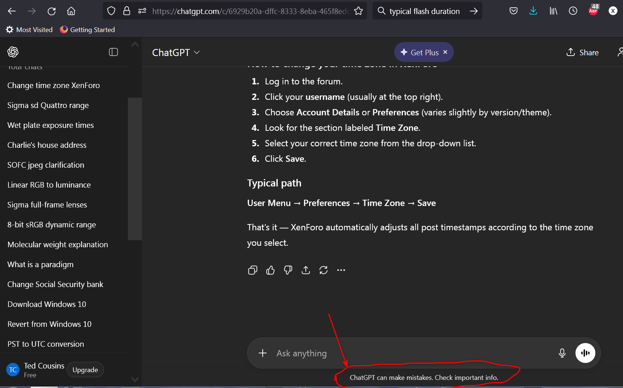Start voice mode with waveform button

pyautogui.click(x=585, y=353)
